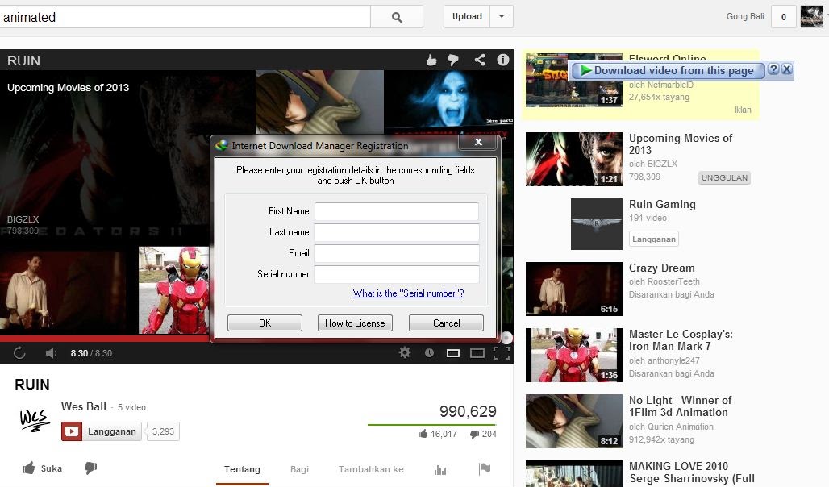Click in the First Name field
The image size is (829, 487).
pyautogui.click(x=397, y=211)
